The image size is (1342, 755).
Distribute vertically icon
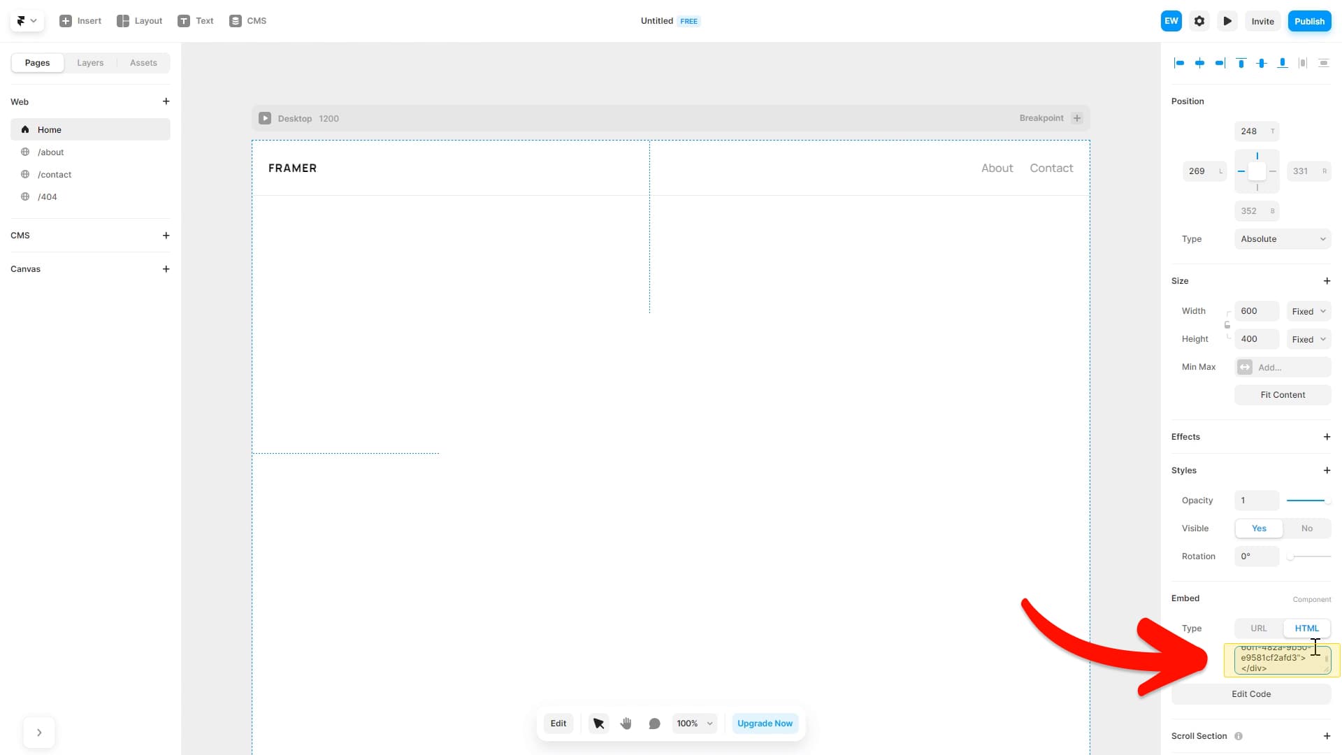(1324, 63)
